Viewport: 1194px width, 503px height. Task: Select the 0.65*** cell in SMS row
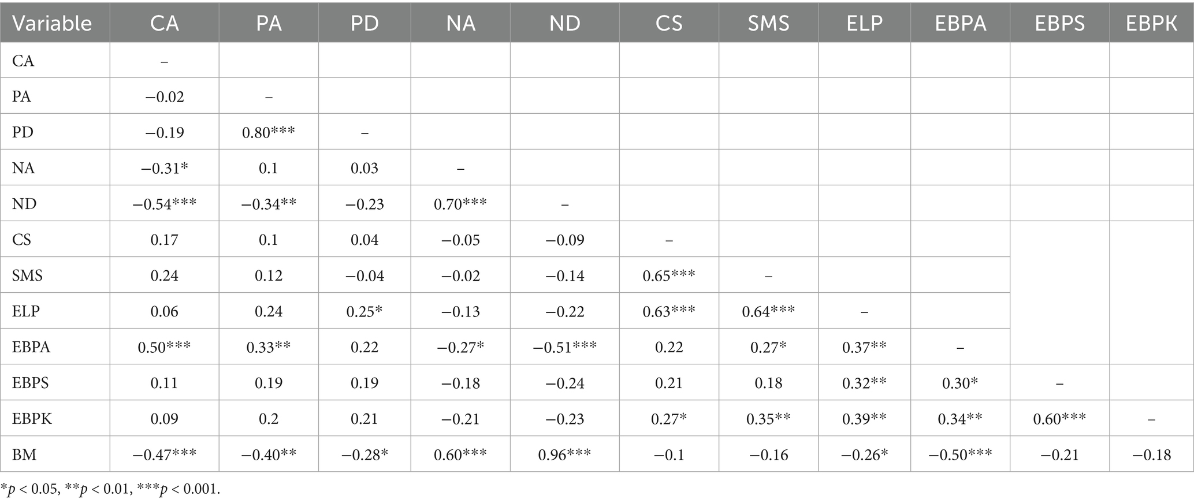(x=669, y=275)
